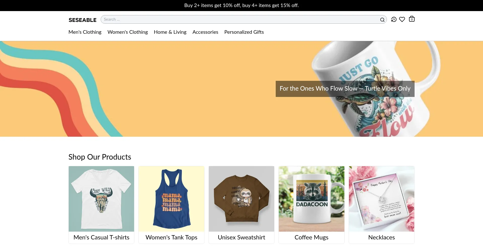Click the discount promo announcement bar

pos(241,5)
